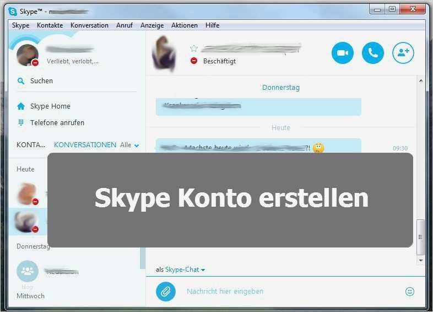The width and height of the screenshot is (433, 312).
Task: Edit the mood text Verliebt, verlobt,...
Action: coord(73,61)
